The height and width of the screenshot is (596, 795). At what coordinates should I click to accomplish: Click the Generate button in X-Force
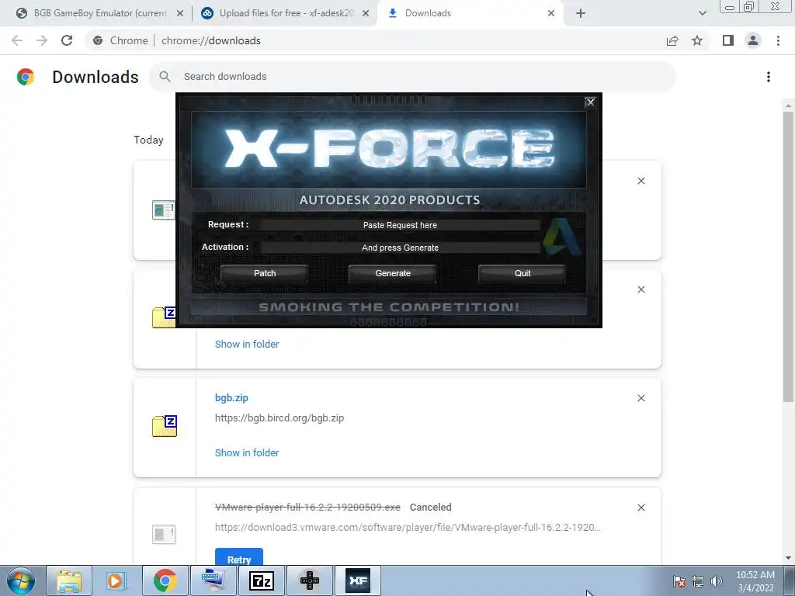click(393, 273)
